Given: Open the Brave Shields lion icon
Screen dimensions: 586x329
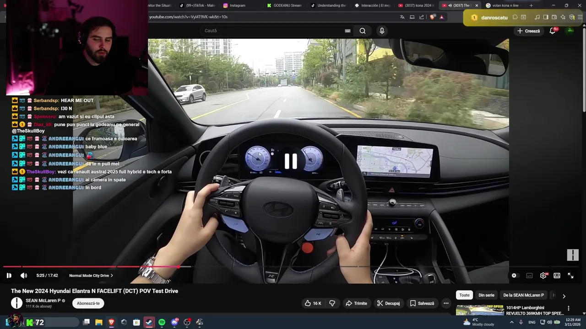Looking at the screenshot, I should click(433, 17).
